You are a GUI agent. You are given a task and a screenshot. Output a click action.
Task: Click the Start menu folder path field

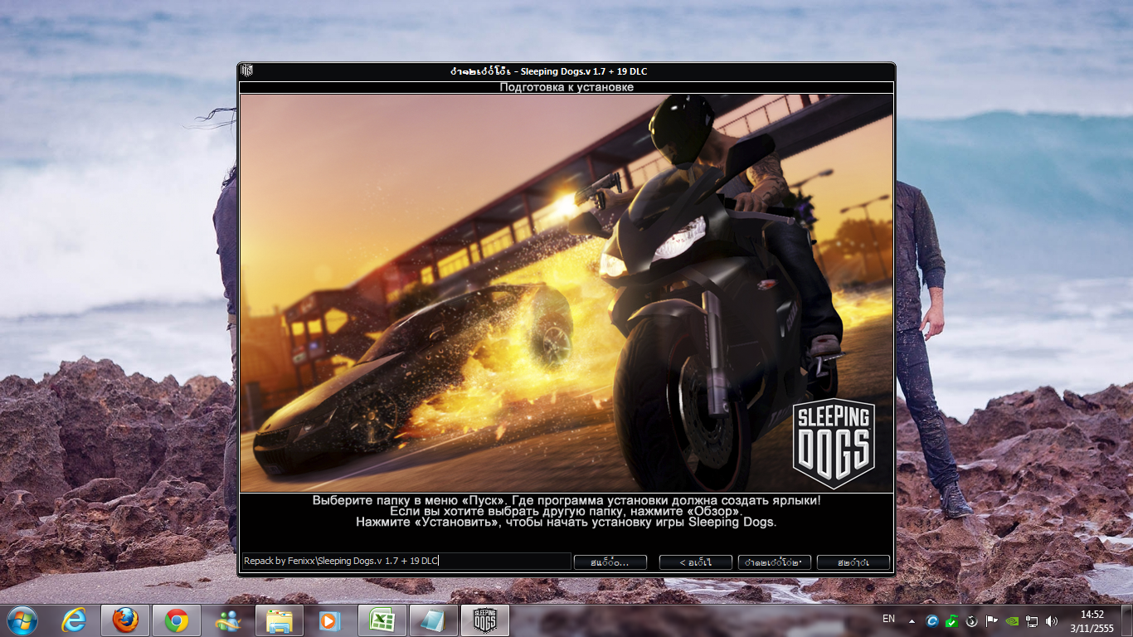point(406,562)
